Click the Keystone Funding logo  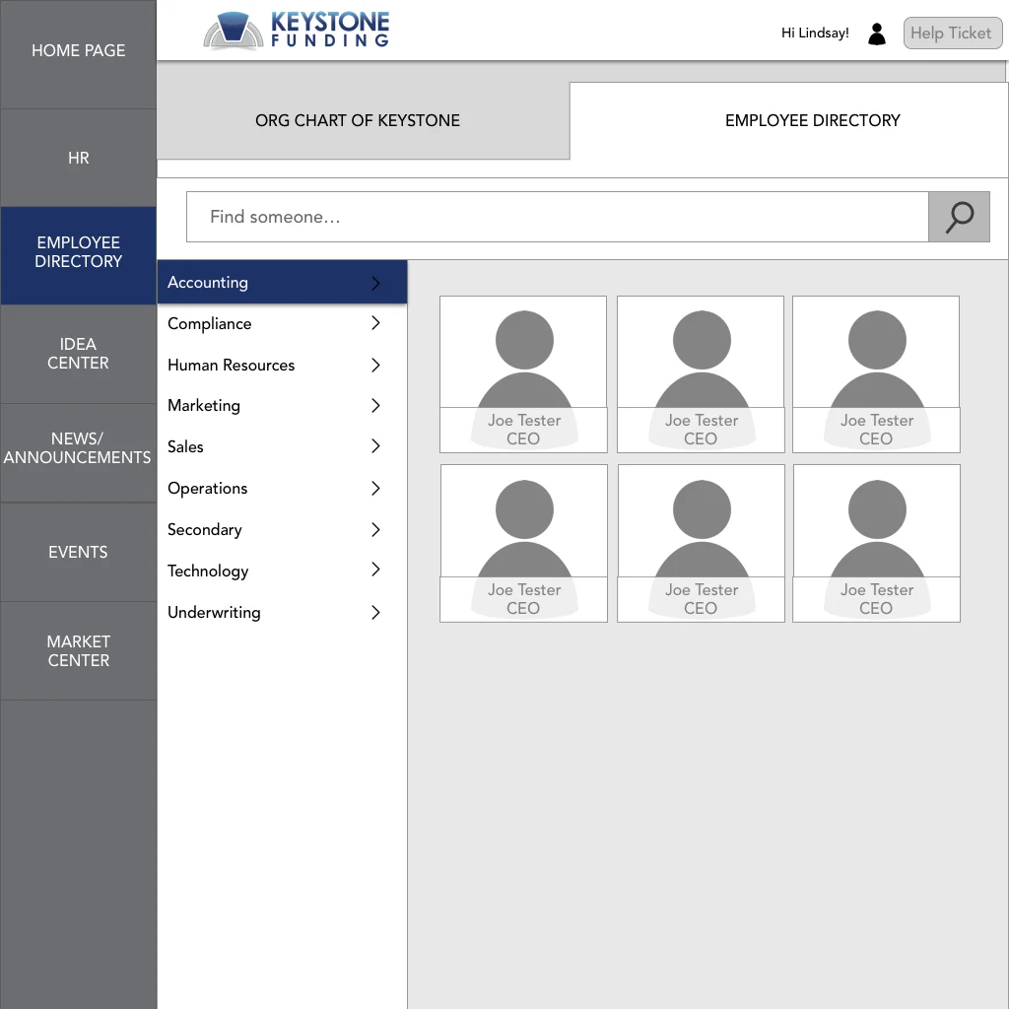tap(297, 31)
